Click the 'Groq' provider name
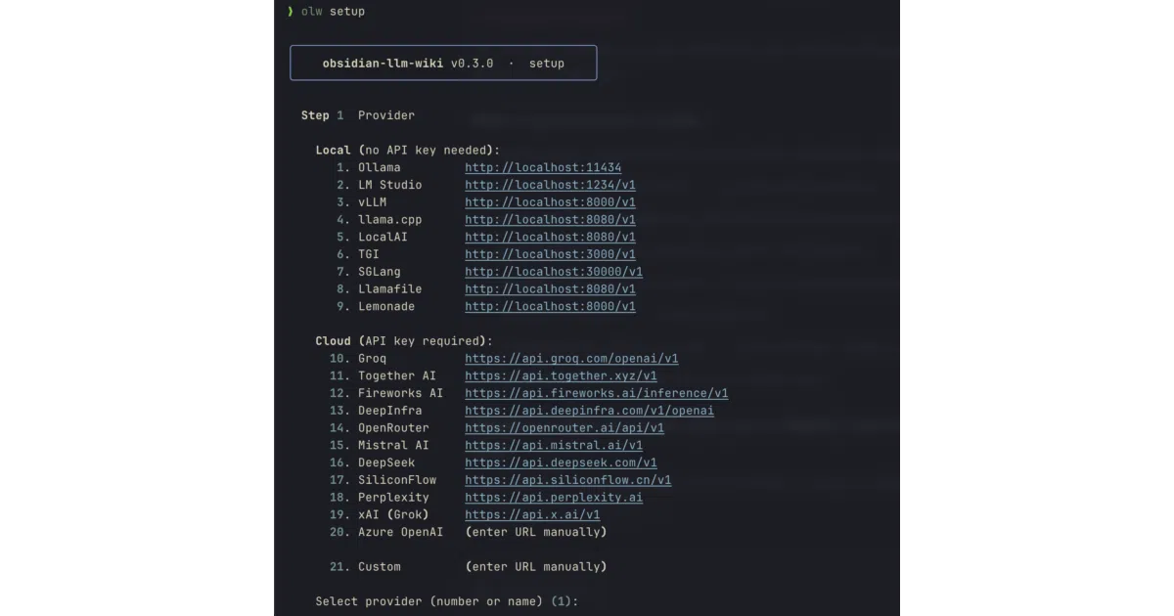Viewport: 1174px width, 616px height. pos(372,359)
